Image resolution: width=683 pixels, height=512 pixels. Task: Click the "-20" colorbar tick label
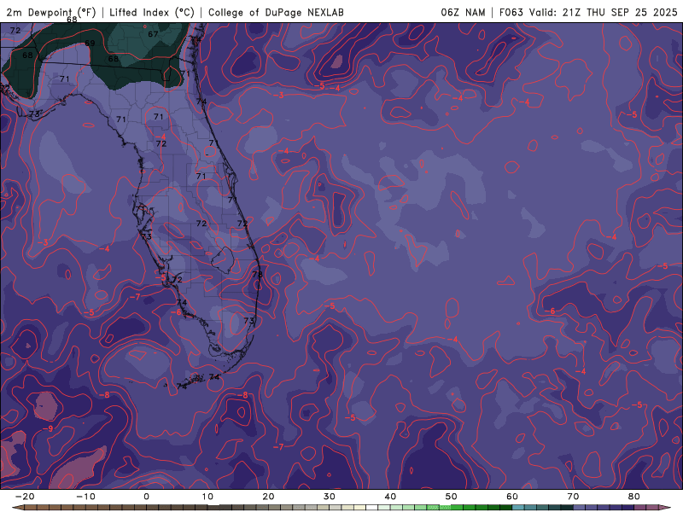(25, 497)
